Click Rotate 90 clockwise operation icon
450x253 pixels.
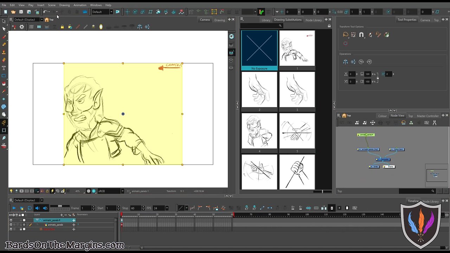point(361,62)
